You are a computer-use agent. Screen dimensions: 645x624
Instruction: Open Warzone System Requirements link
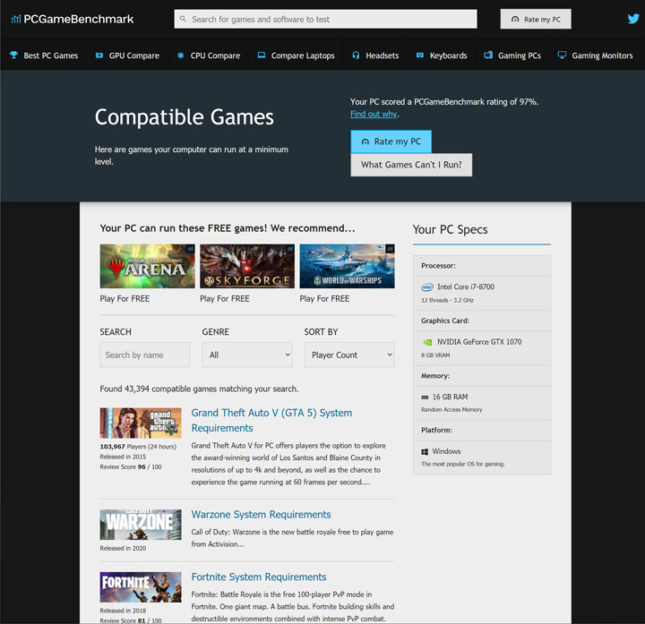pos(262,515)
